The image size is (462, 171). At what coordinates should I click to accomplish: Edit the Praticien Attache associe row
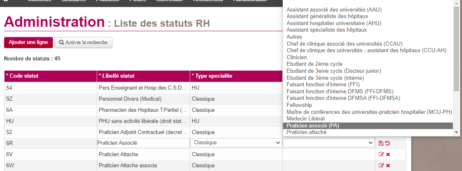[381, 165]
